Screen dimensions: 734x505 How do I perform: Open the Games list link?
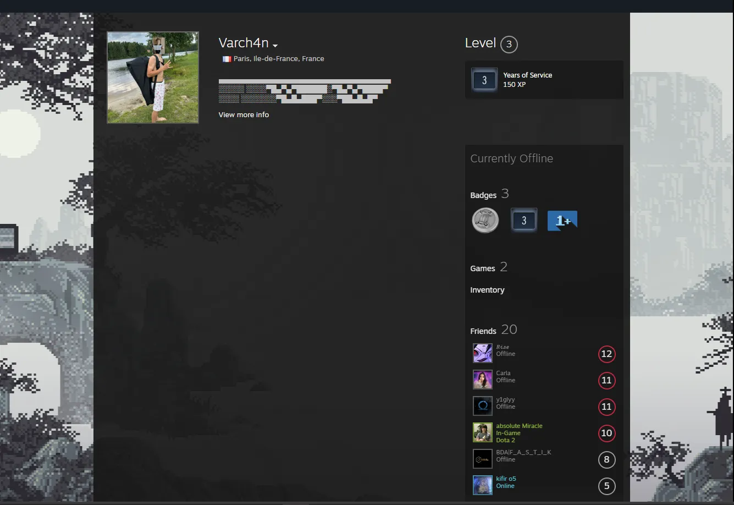(x=489, y=267)
